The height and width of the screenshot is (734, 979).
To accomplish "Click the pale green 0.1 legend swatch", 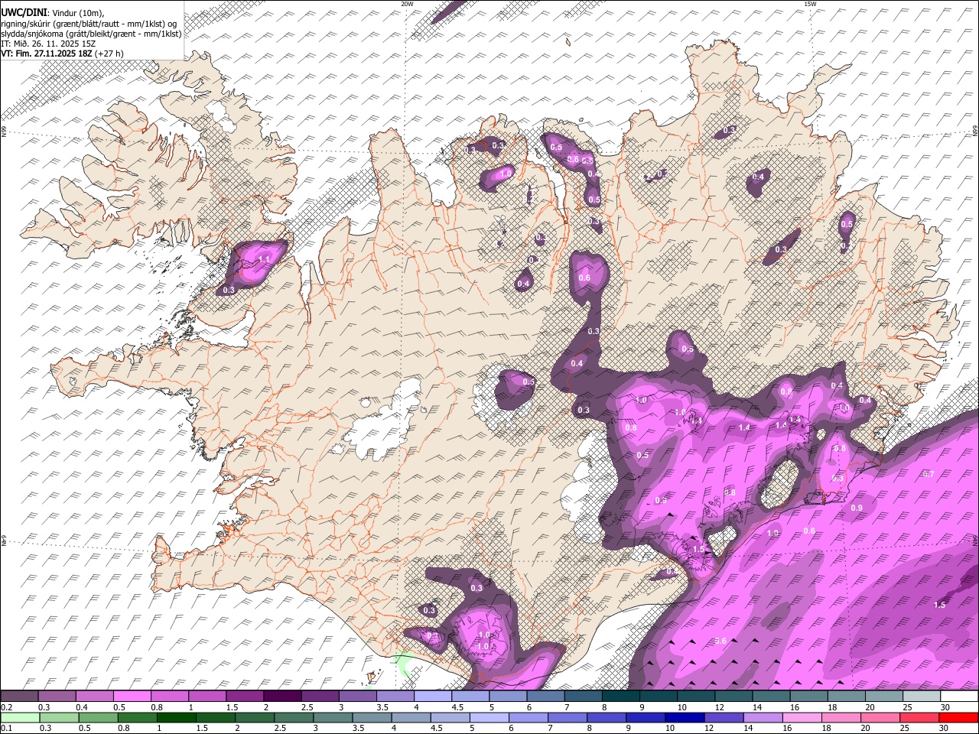I will 20,717.
